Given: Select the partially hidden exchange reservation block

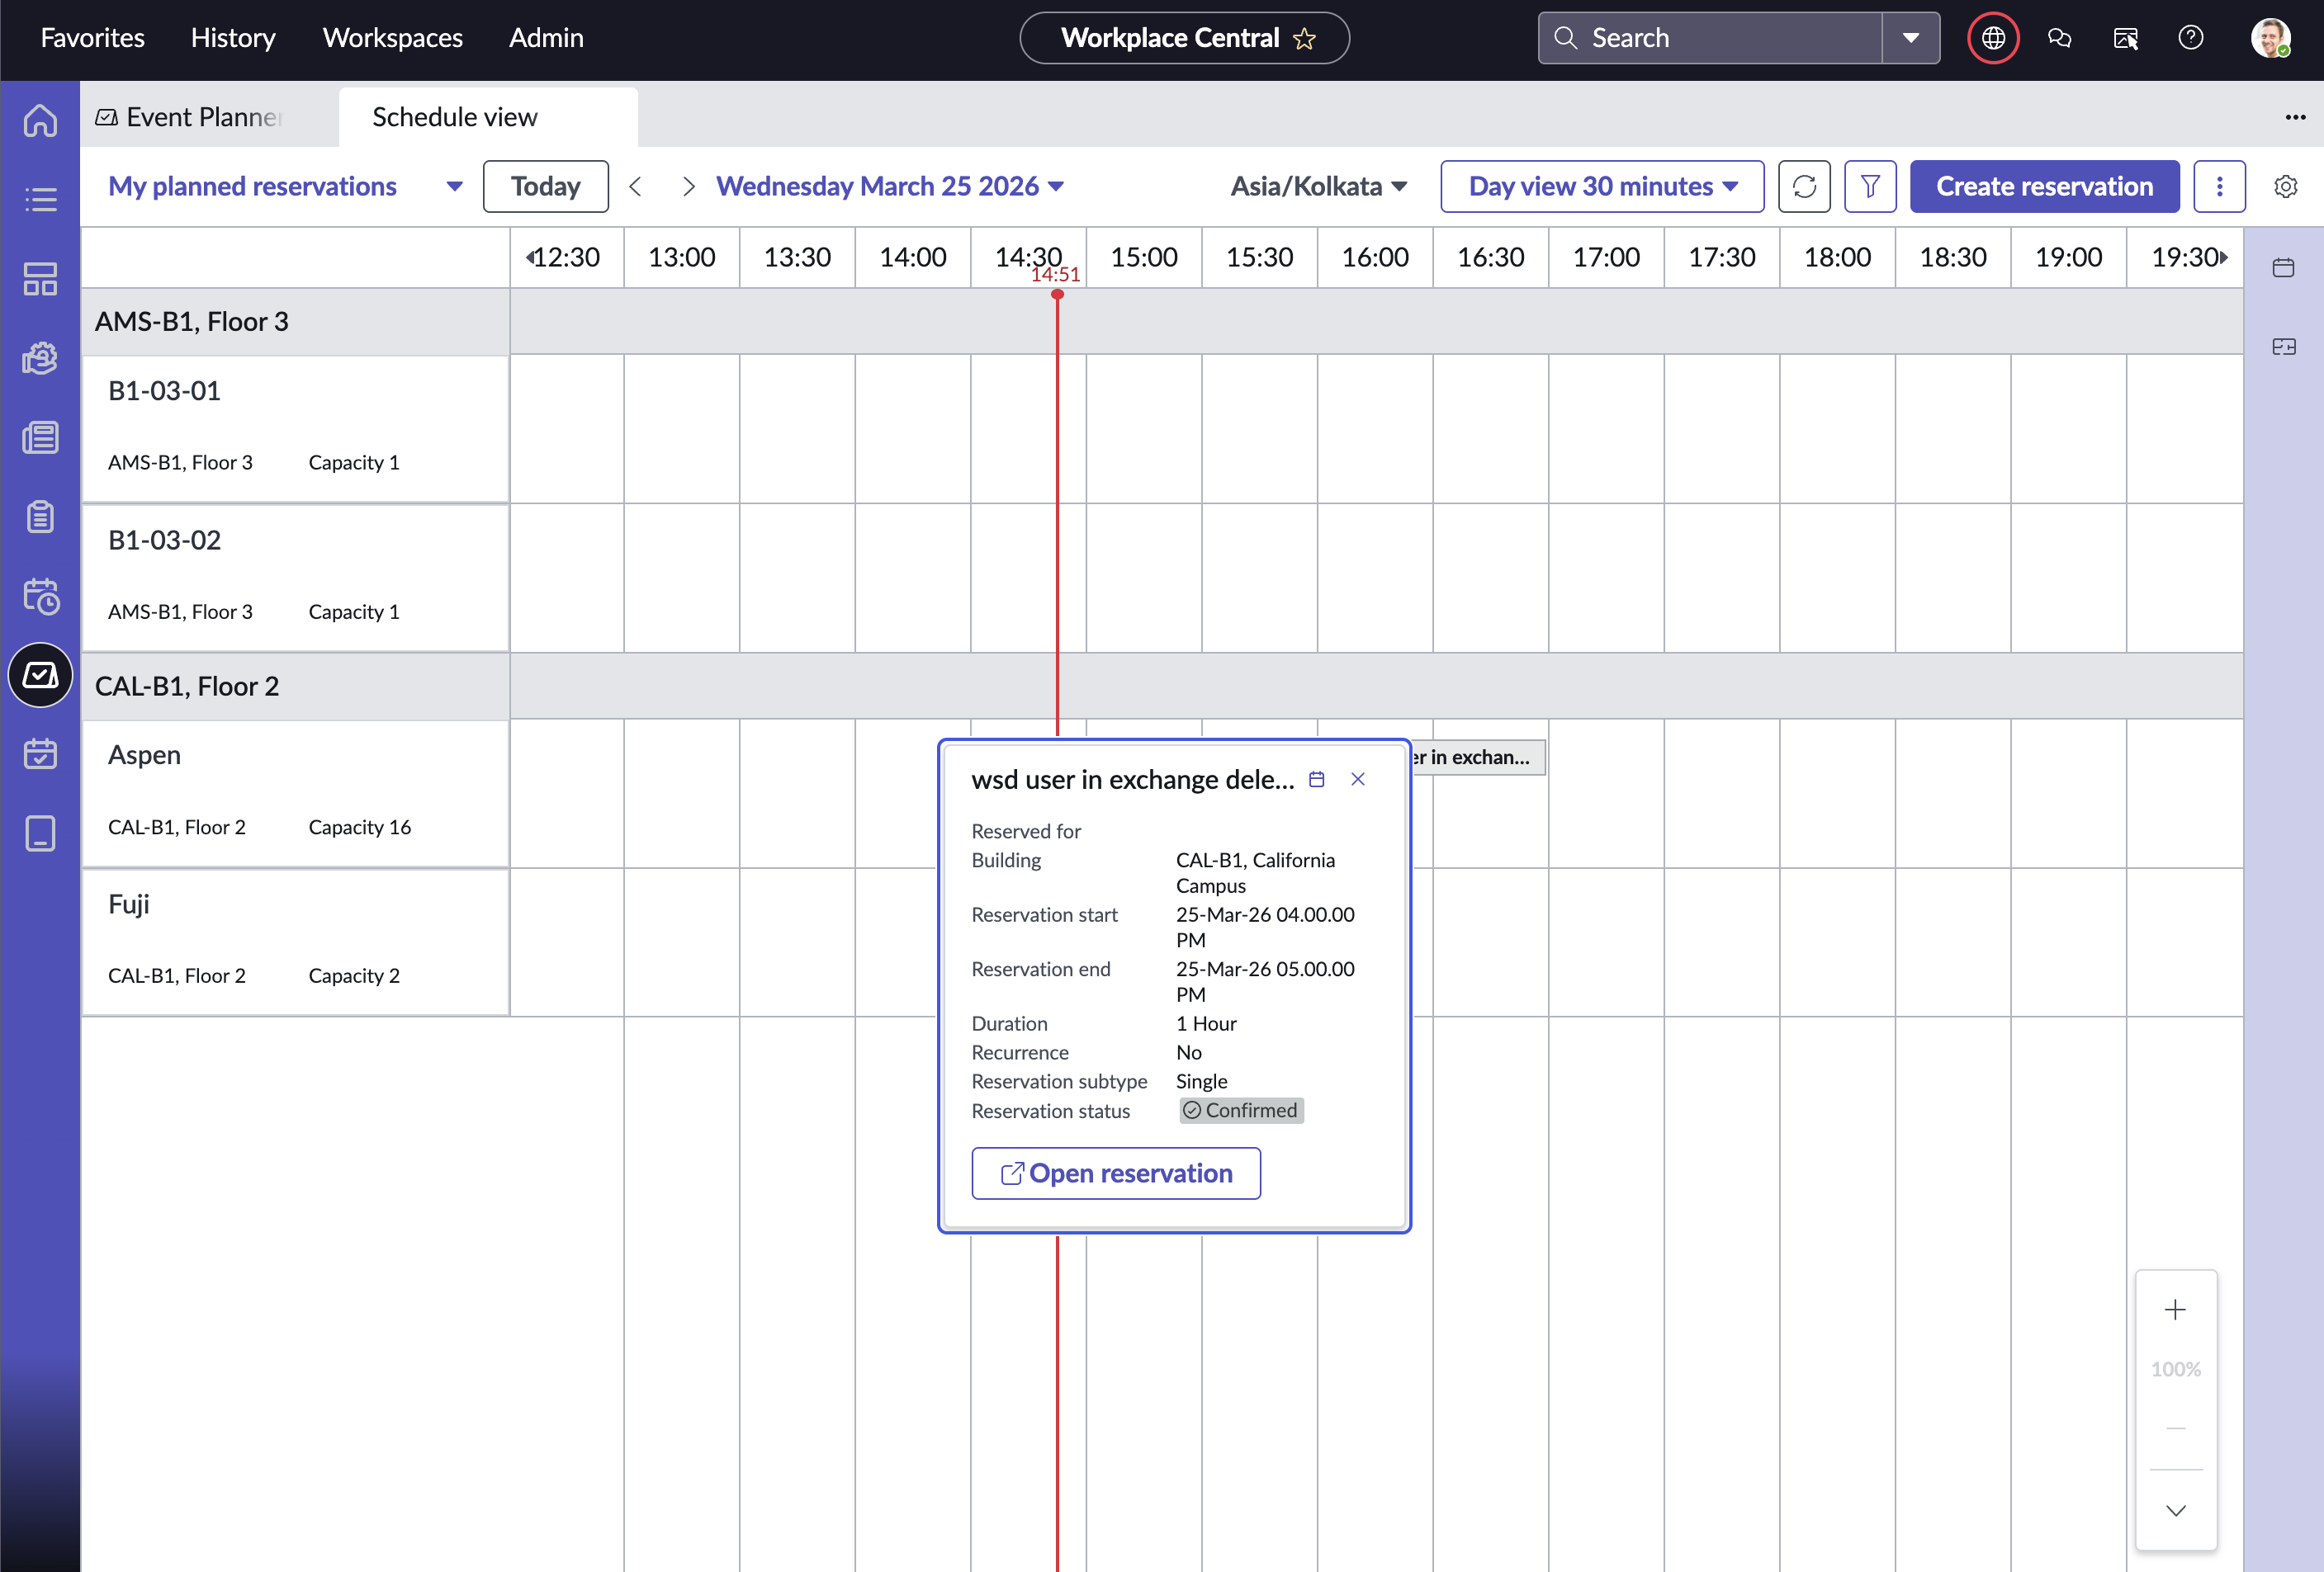Looking at the screenshot, I should [x=1478, y=758].
